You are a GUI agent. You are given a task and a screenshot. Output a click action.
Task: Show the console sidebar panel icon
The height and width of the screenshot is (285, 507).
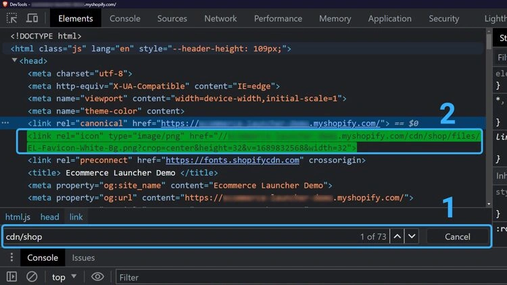pos(11,277)
